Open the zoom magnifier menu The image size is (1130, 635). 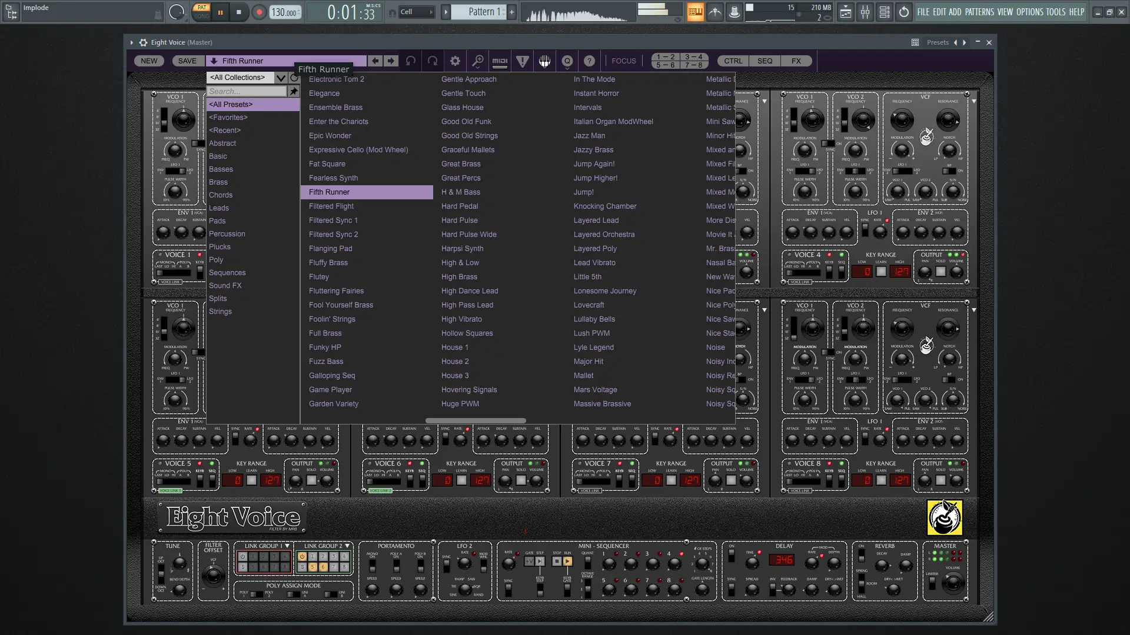[x=478, y=61]
